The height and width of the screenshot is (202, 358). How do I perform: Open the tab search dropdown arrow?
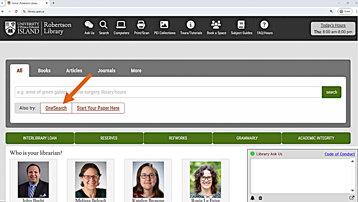pyautogui.click(x=2, y=3)
